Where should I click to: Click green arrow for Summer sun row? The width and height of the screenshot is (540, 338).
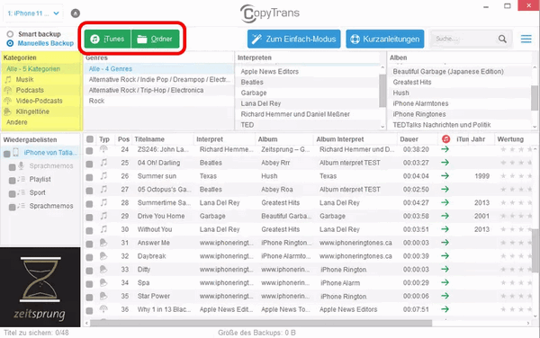pos(445,175)
